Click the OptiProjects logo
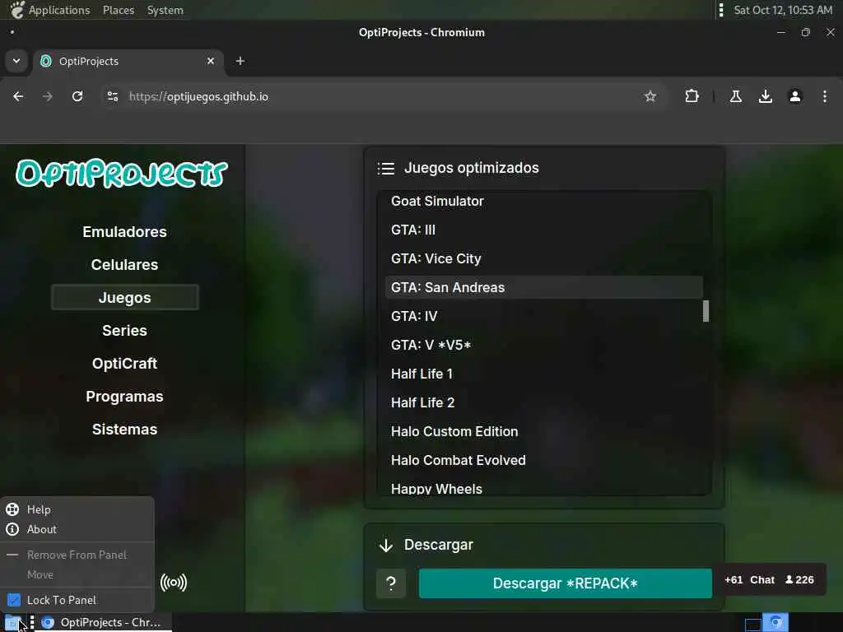Viewport: 843px width, 632px height. [x=122, y=173]
